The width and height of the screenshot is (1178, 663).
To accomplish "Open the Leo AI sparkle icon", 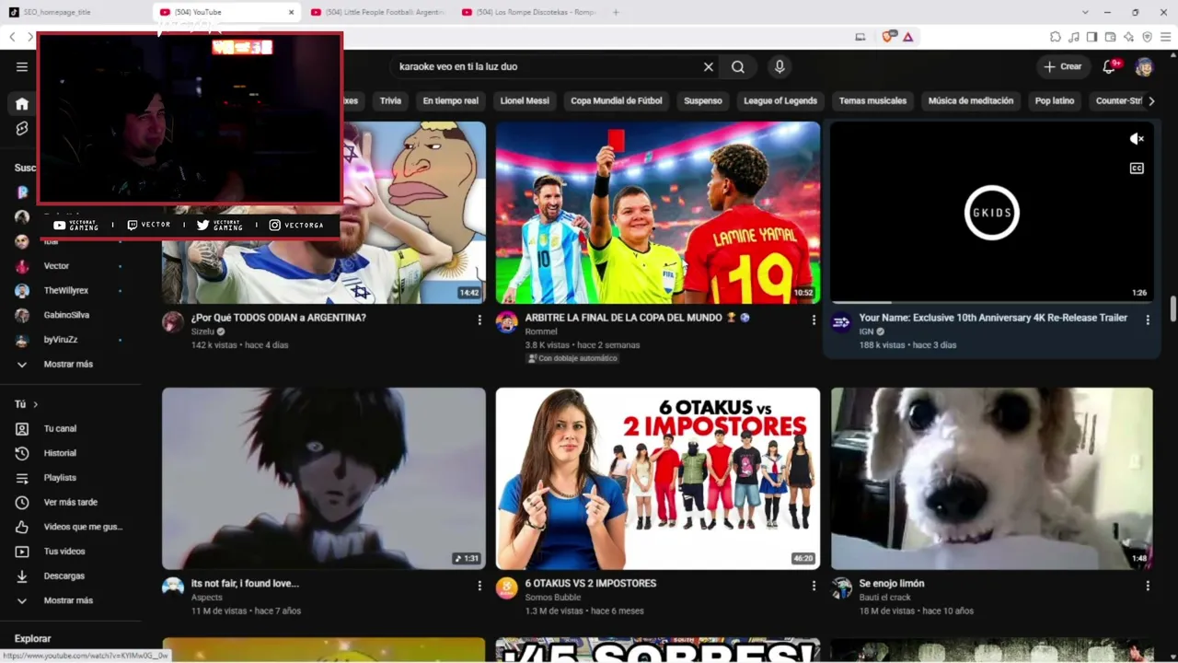I will (x=1128, y=37).
